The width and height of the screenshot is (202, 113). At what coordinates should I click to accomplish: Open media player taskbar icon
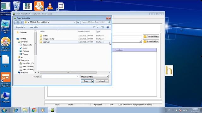coord(43,110)
